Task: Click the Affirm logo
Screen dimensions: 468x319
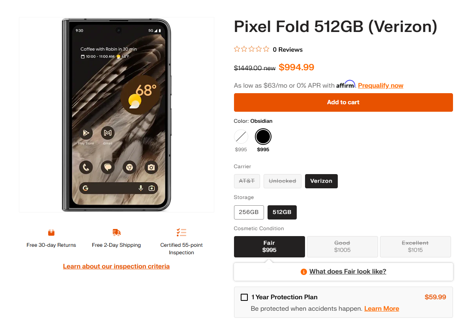Action: 346,85
